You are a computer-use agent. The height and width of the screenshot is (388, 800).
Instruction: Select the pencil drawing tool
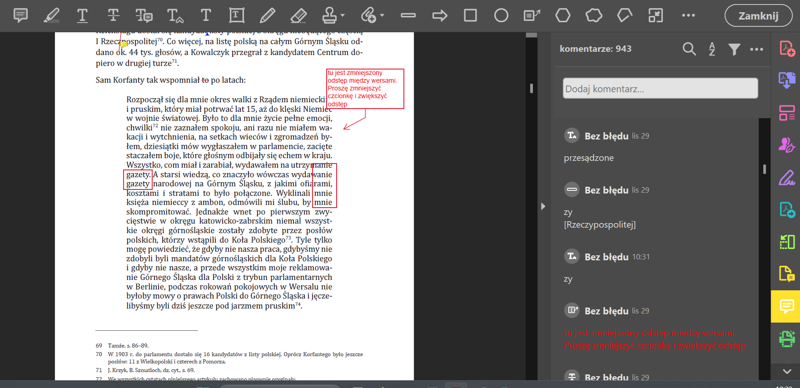(x=267, y=15)
